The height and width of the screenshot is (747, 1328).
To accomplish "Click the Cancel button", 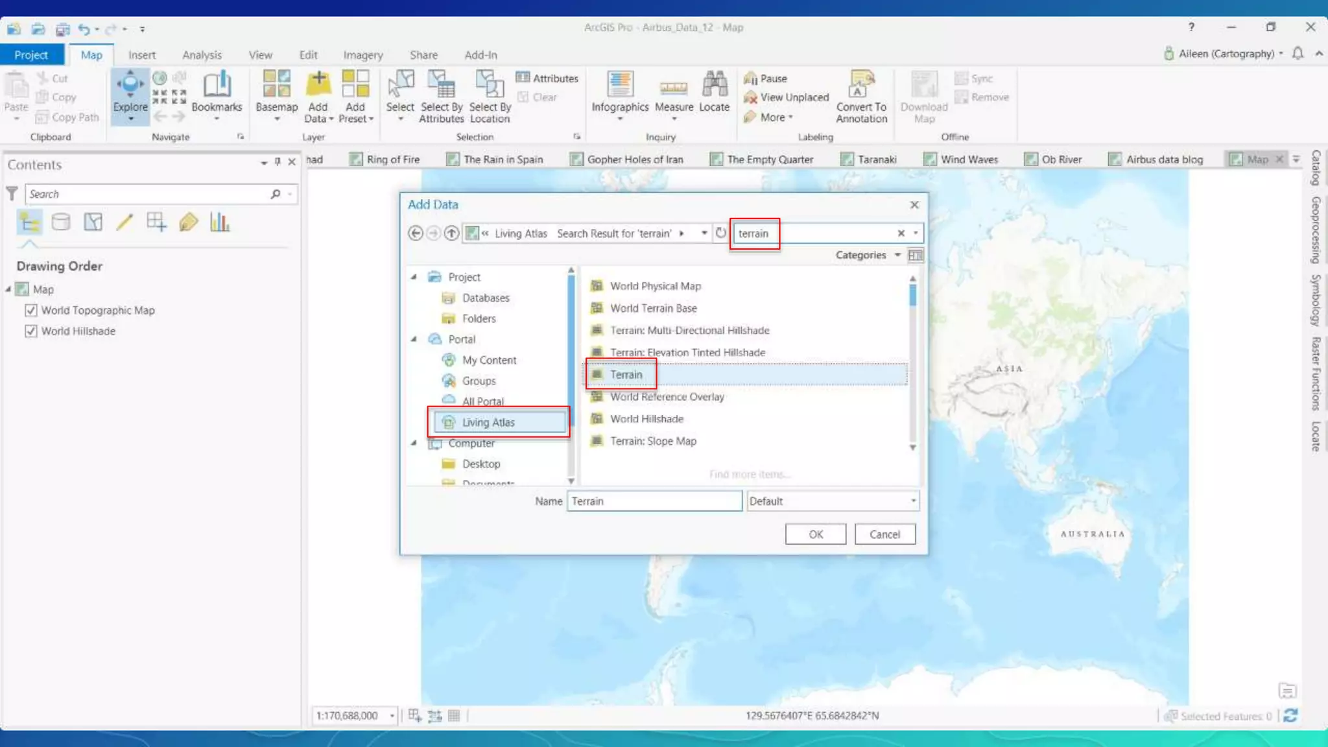I will 884,534.
